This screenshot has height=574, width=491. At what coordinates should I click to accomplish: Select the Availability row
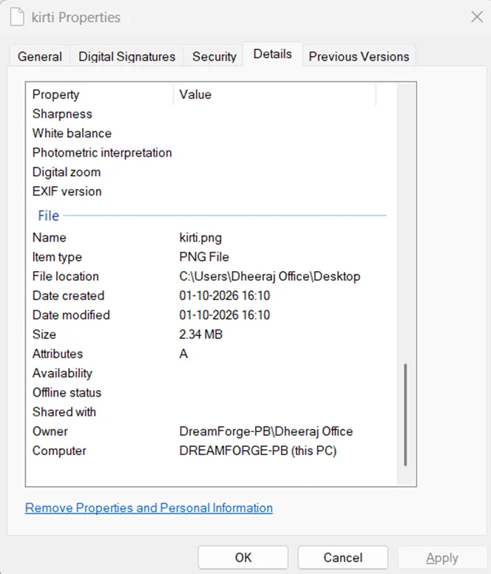[x=211, y=373]
